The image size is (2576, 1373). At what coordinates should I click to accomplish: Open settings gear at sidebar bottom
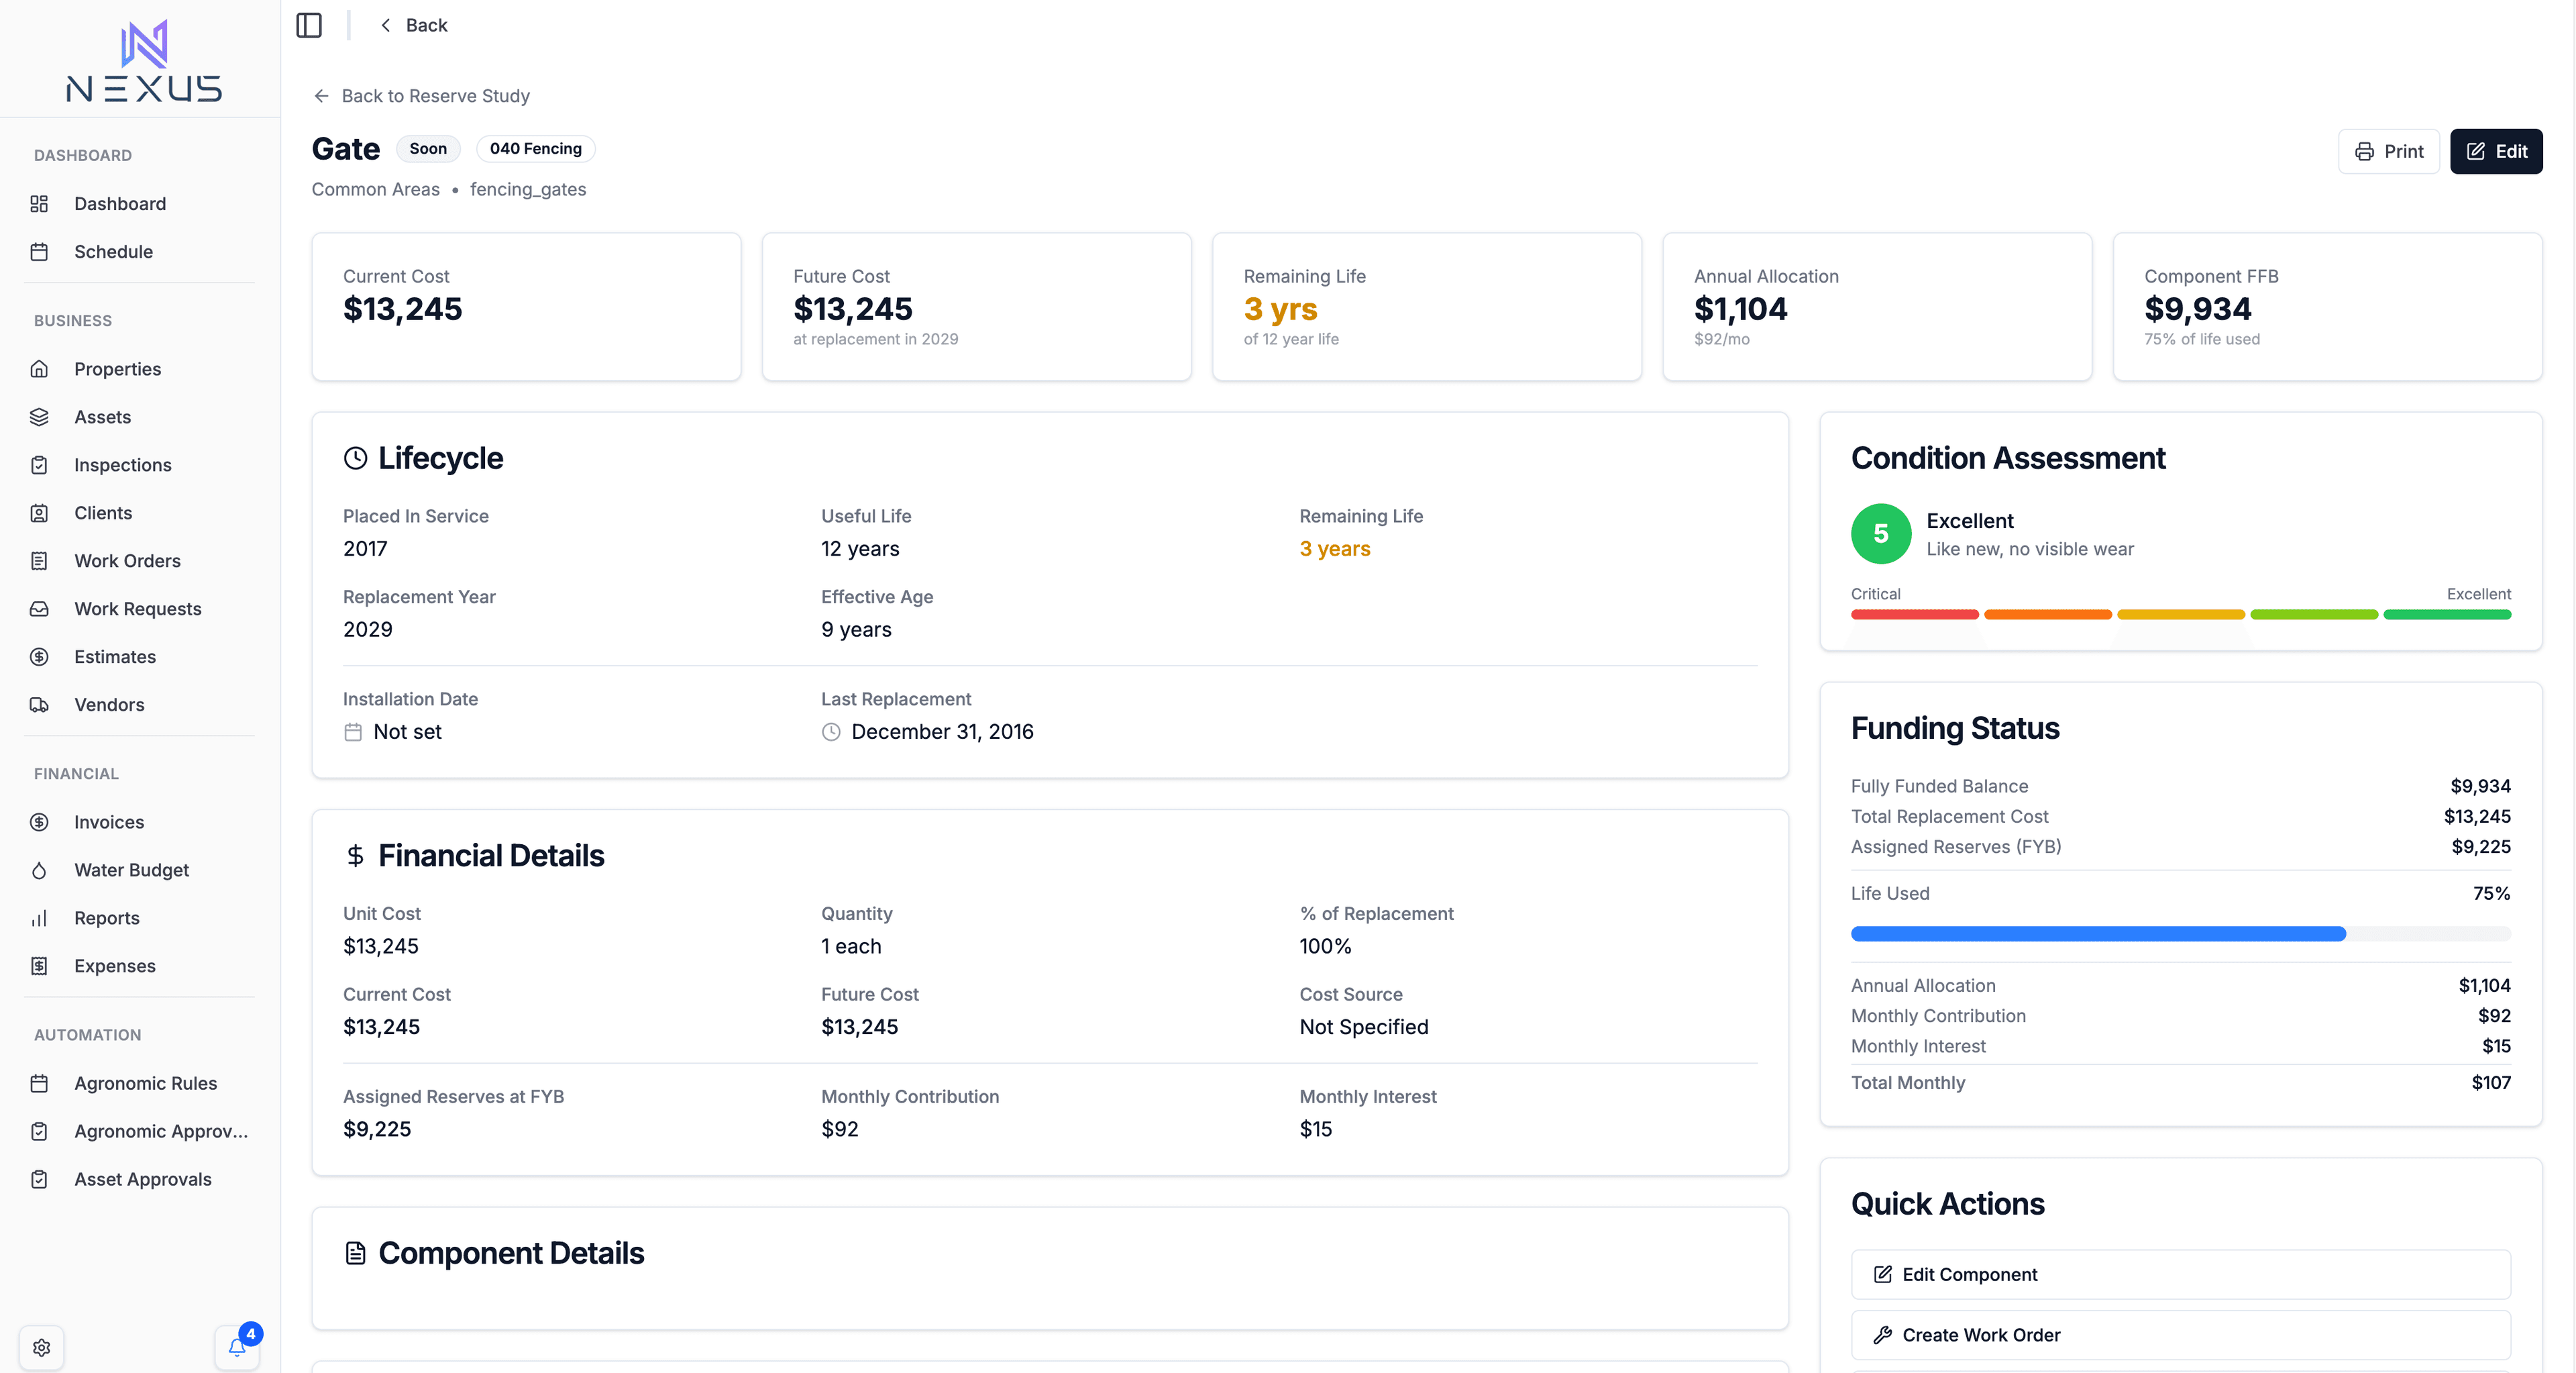pyautogui.click(x=41, y=1347)
